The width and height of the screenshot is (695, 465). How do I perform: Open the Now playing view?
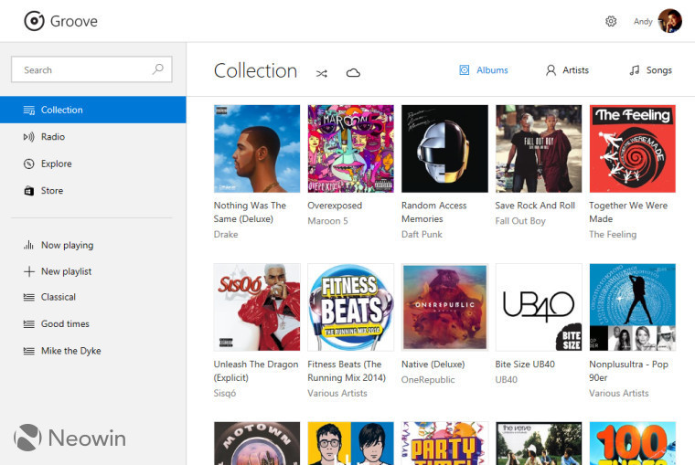pos(93,245)
